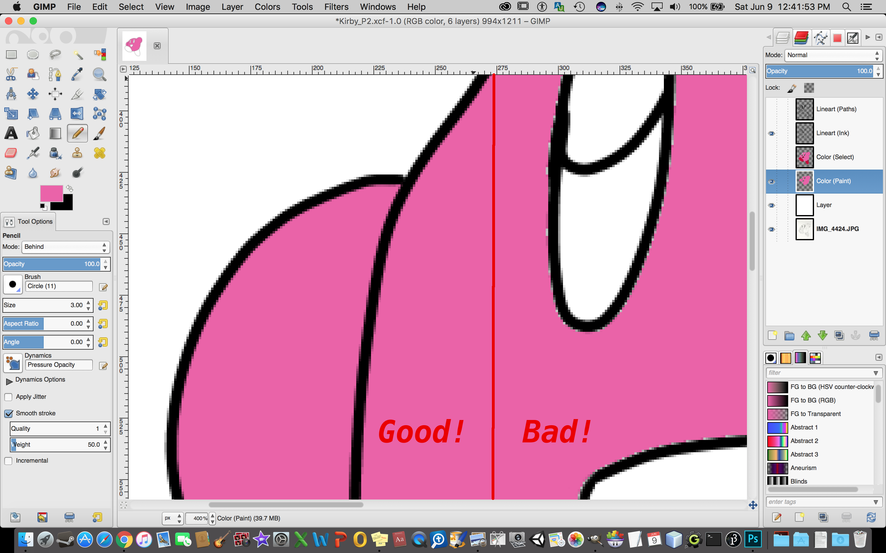This screenshot has width=886, height=553.
Task: Click the Circle (11) brush name field
Action: [x=58, y=286]
